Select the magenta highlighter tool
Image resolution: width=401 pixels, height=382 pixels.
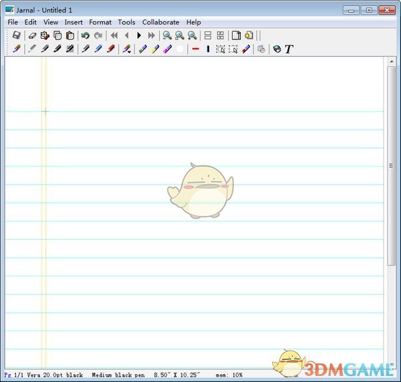coord(168,49)
